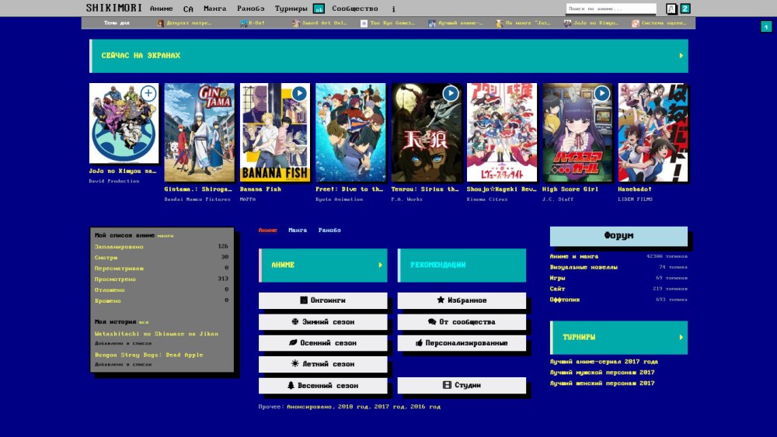Screen dimensions: 777x437
Task: Open the 2018 год link under Прочее
Action: click(x=352, y=407)
